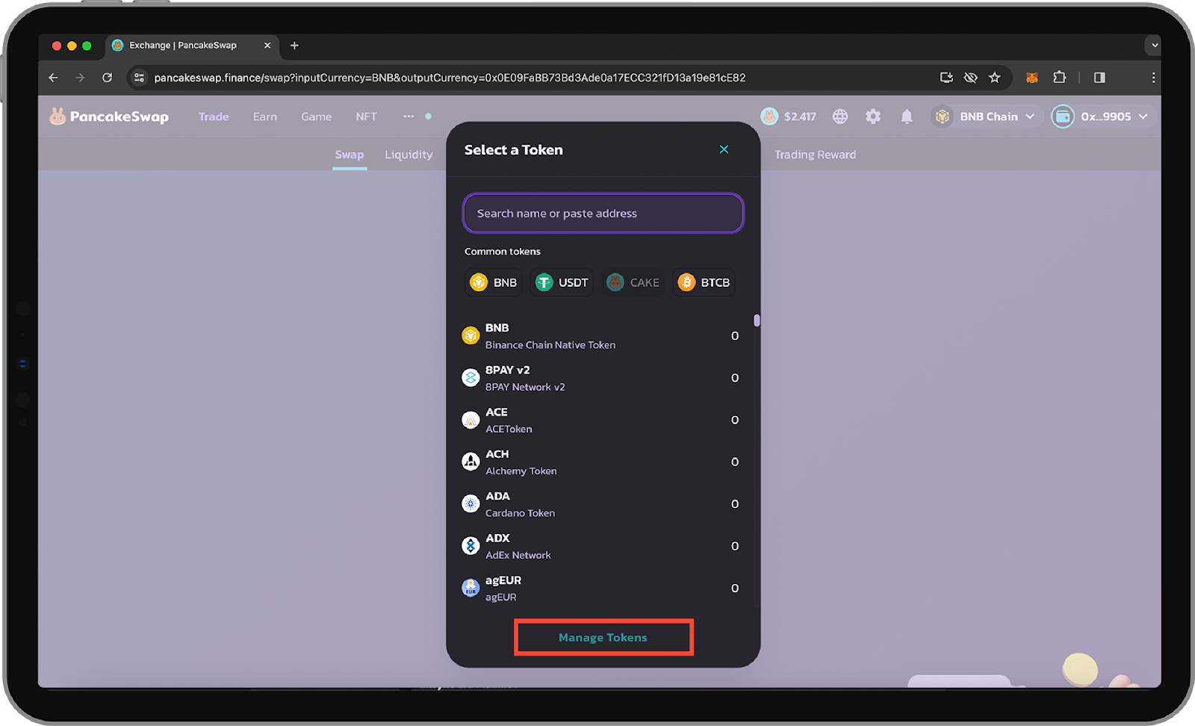Open the Game menu
The image size is (1195, 726).
pyautogui.click(x=317, y=117)
